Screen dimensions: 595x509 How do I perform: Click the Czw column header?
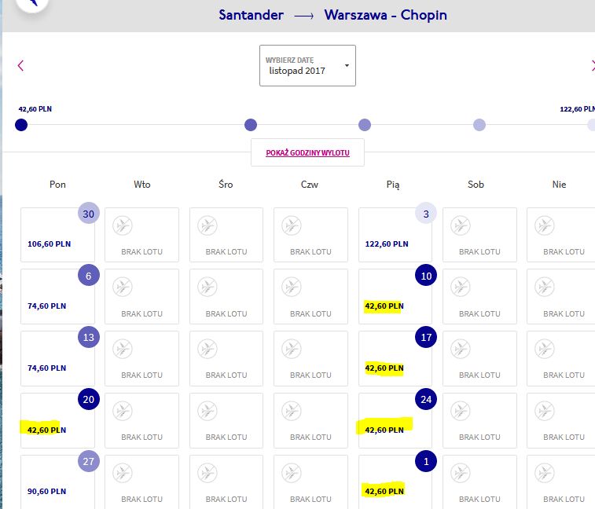coord(310,185)
